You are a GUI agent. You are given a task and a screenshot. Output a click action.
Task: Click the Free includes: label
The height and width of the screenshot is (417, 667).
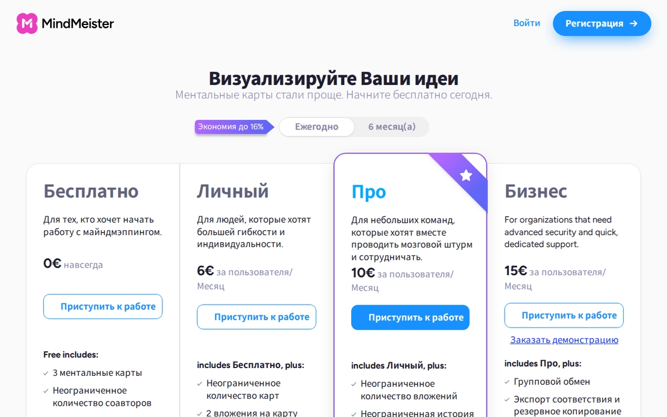click(x=71, y=355)
